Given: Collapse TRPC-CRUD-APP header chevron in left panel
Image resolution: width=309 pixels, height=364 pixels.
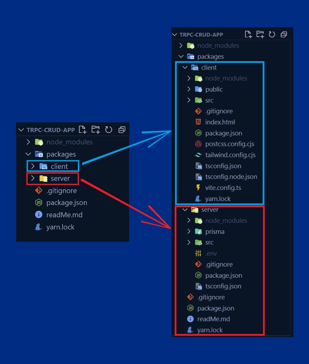Looking at the screenshot, I should click(21, 130).
